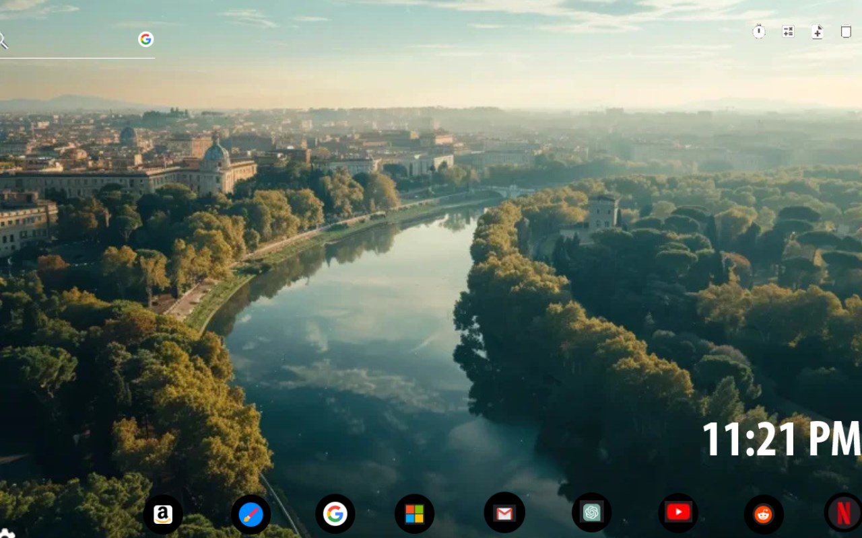Open the YouTube shortcut
The height and width of the screenshot is (538, 862).
tap(678, 512)
